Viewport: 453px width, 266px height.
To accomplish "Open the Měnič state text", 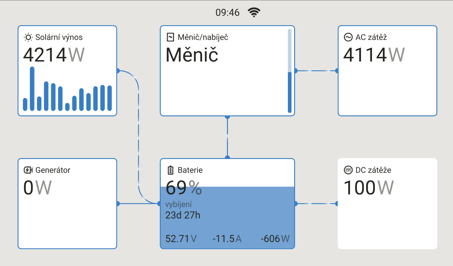I will pos(192,55).
